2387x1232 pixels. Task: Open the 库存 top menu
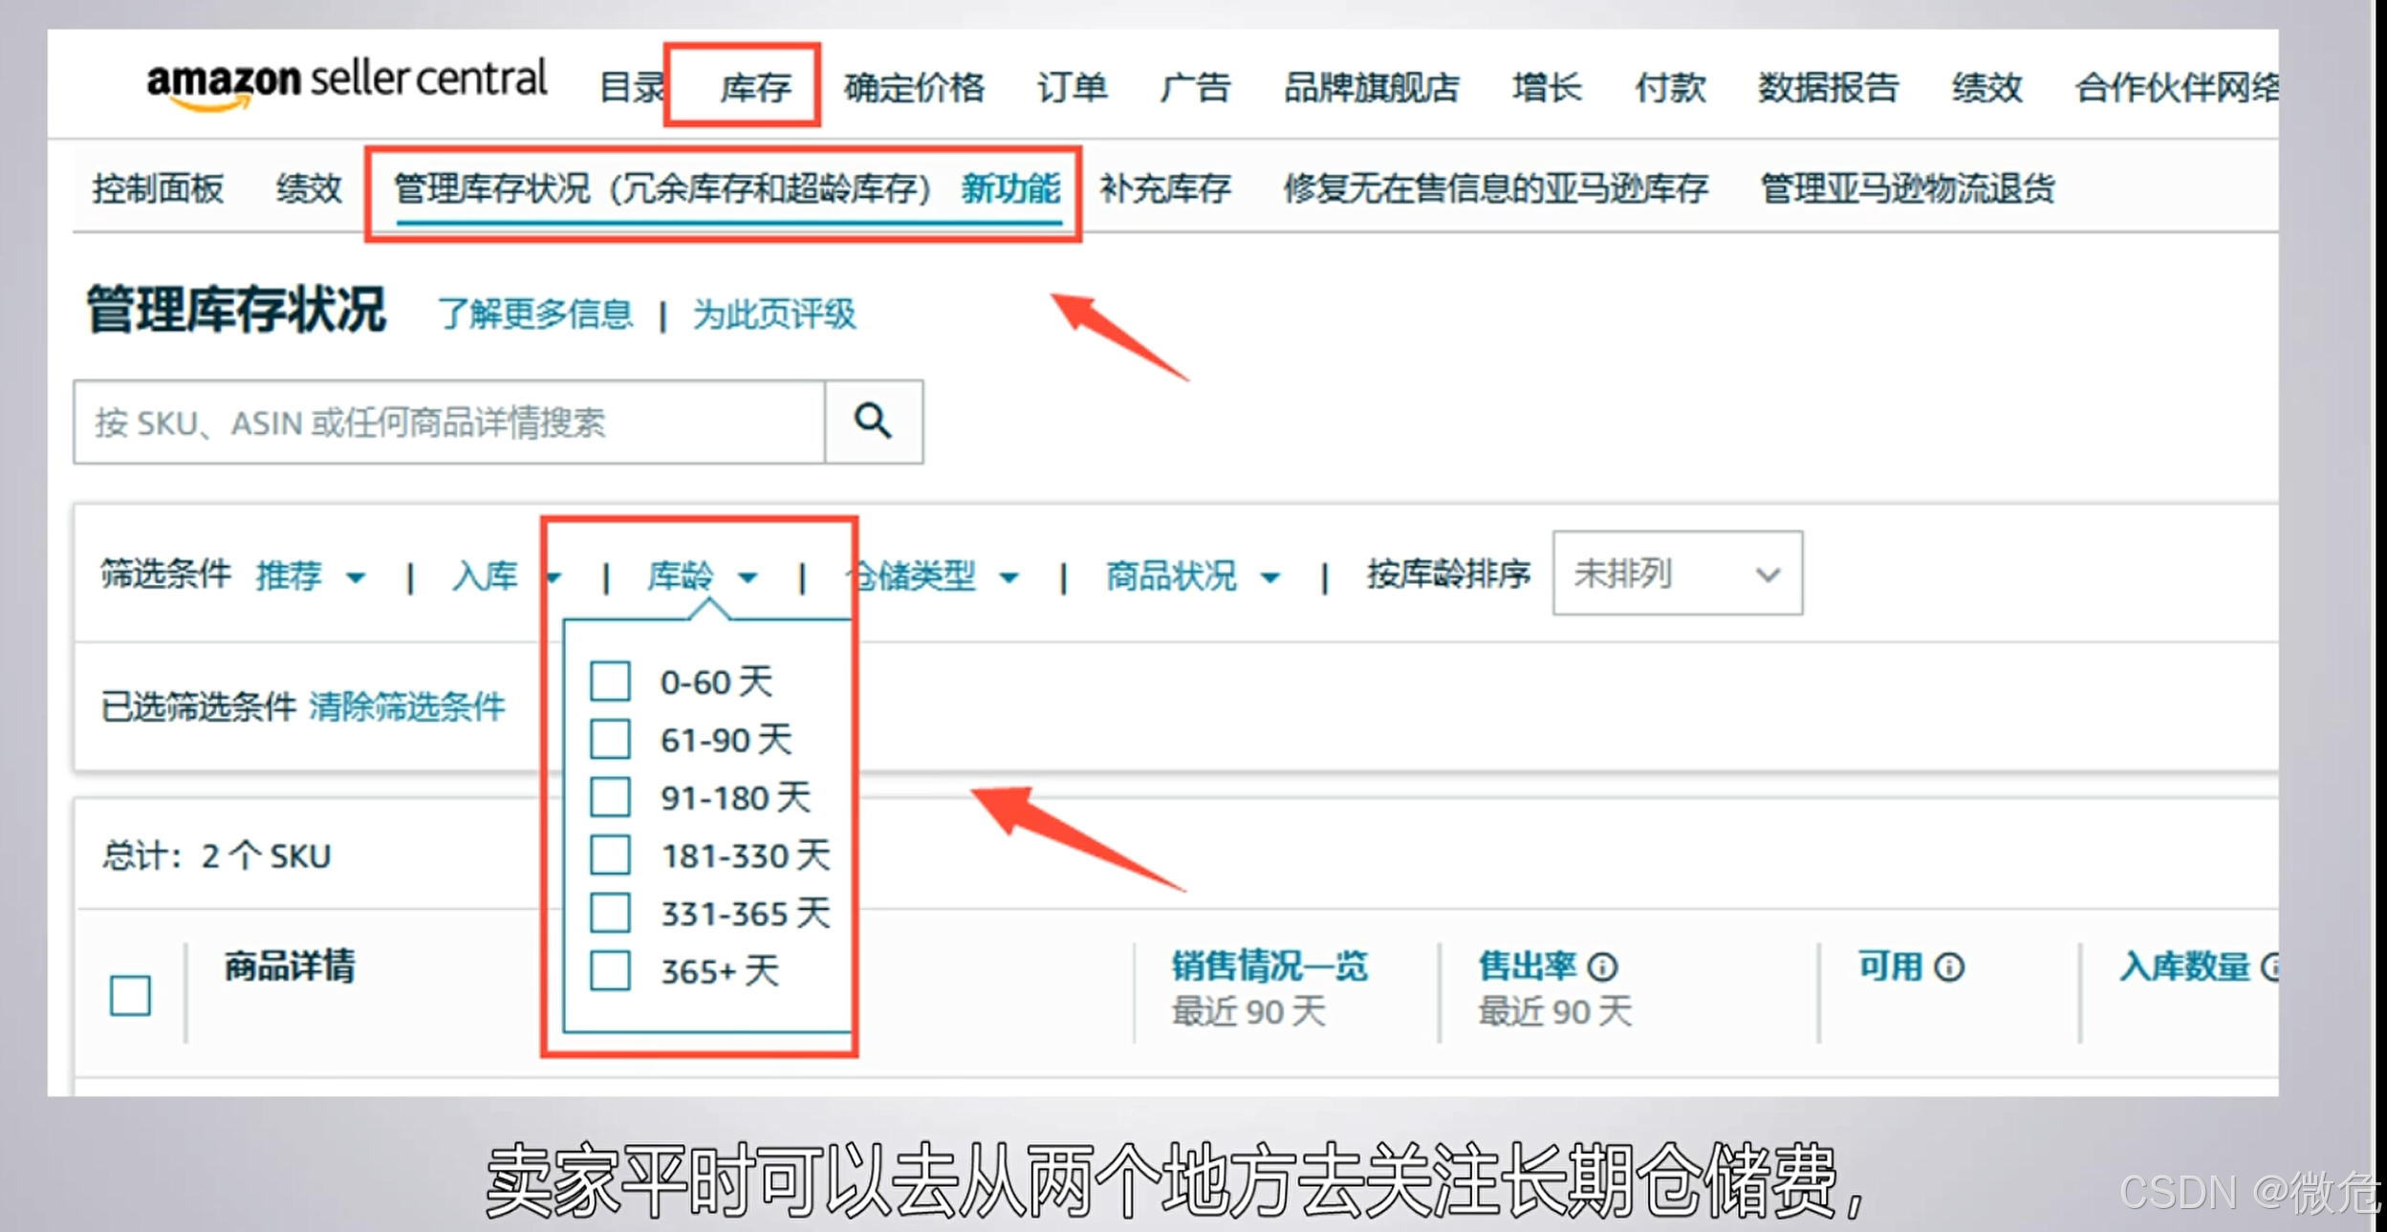(754, 87)
